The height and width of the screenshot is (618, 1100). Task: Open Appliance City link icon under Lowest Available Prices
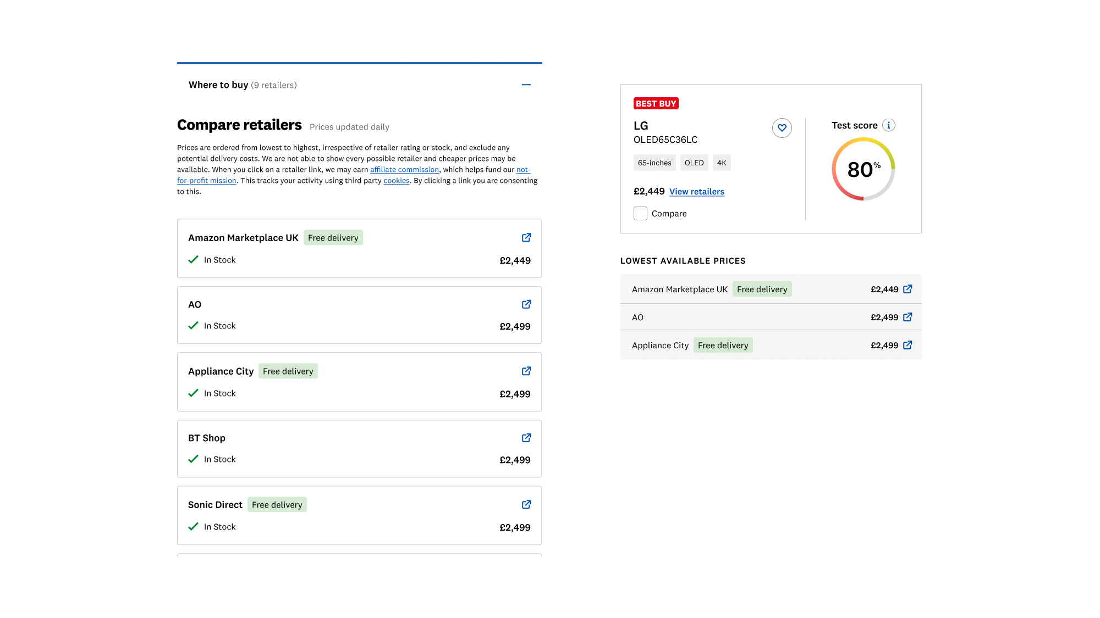tap(908, 345)
